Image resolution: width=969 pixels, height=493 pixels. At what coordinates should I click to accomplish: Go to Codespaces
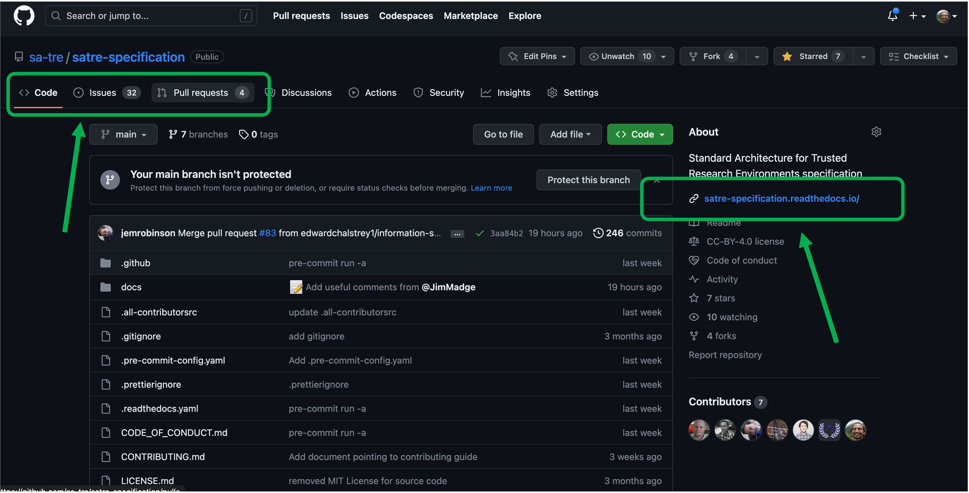point(406,16)
